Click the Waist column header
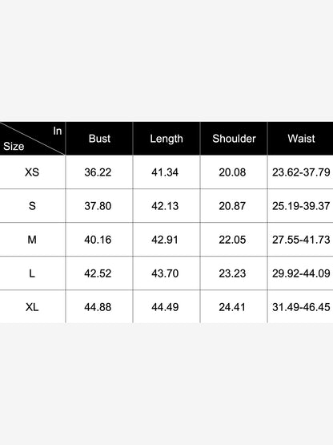 coord(301,139)
